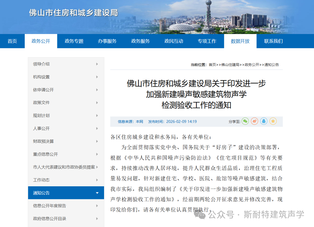Share the article via QQ penguin icon
The height and width of the screenshot is (227, 314).
click(x=264, y=121)
